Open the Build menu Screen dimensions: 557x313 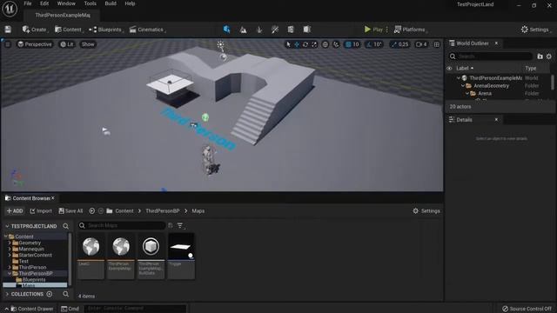point(111,3)
